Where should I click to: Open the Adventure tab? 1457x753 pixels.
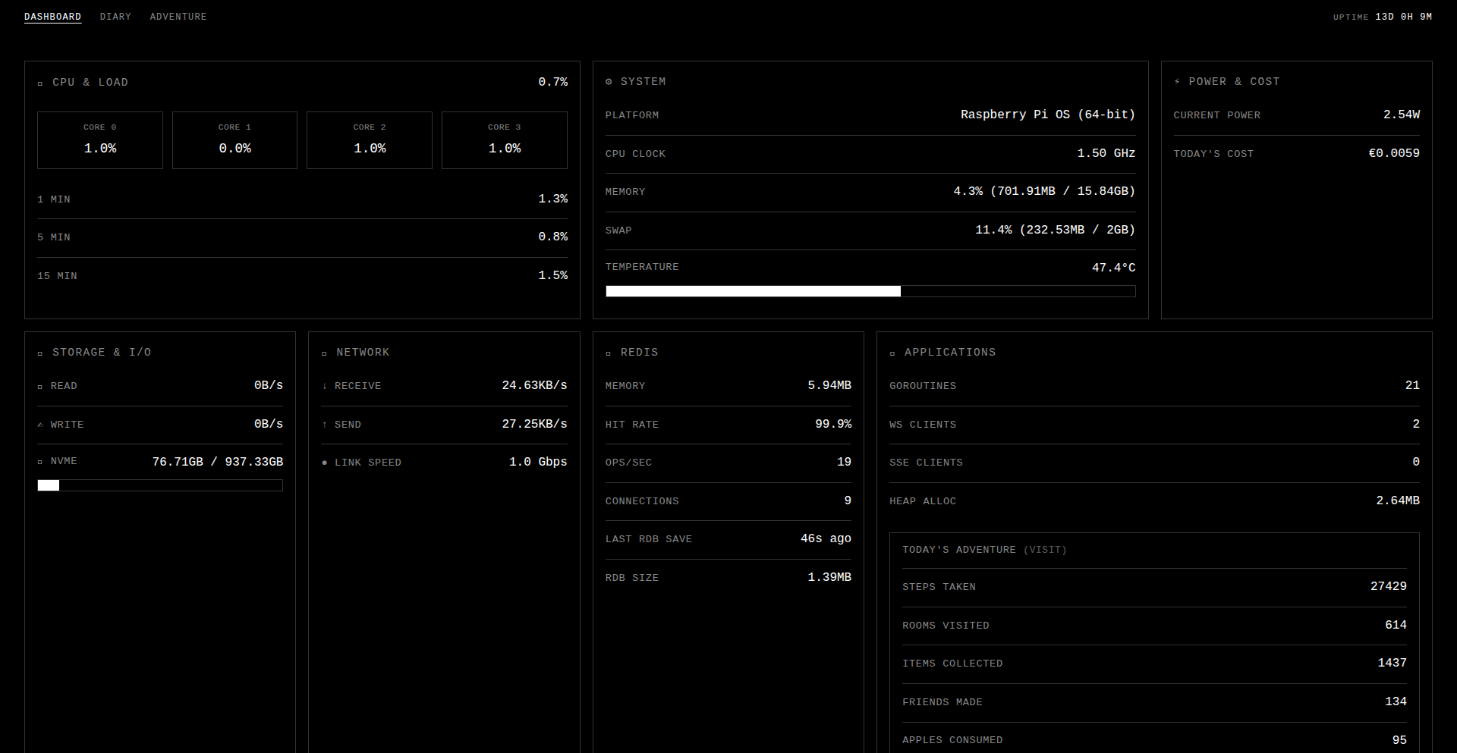[x=178, y=17]
